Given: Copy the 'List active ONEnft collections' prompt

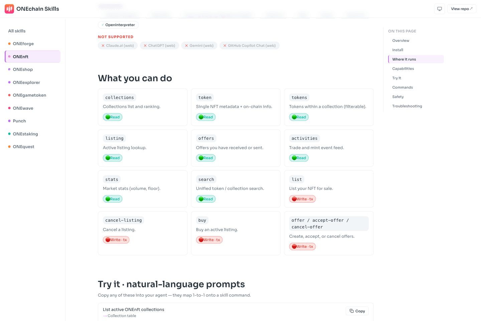Looking at the screenshot, I should tap(357, 311).
